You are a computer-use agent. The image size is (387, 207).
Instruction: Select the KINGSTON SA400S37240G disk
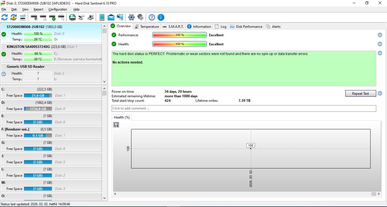(51, 53)
